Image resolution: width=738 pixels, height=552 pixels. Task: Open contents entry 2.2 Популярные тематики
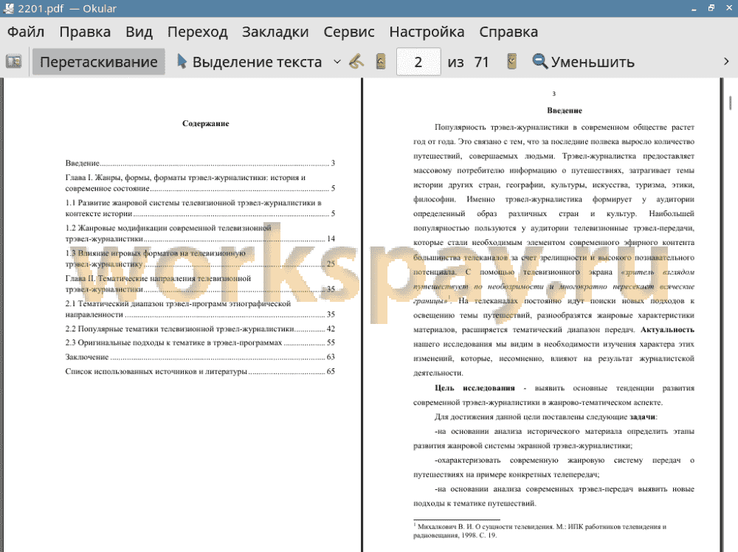200,329
